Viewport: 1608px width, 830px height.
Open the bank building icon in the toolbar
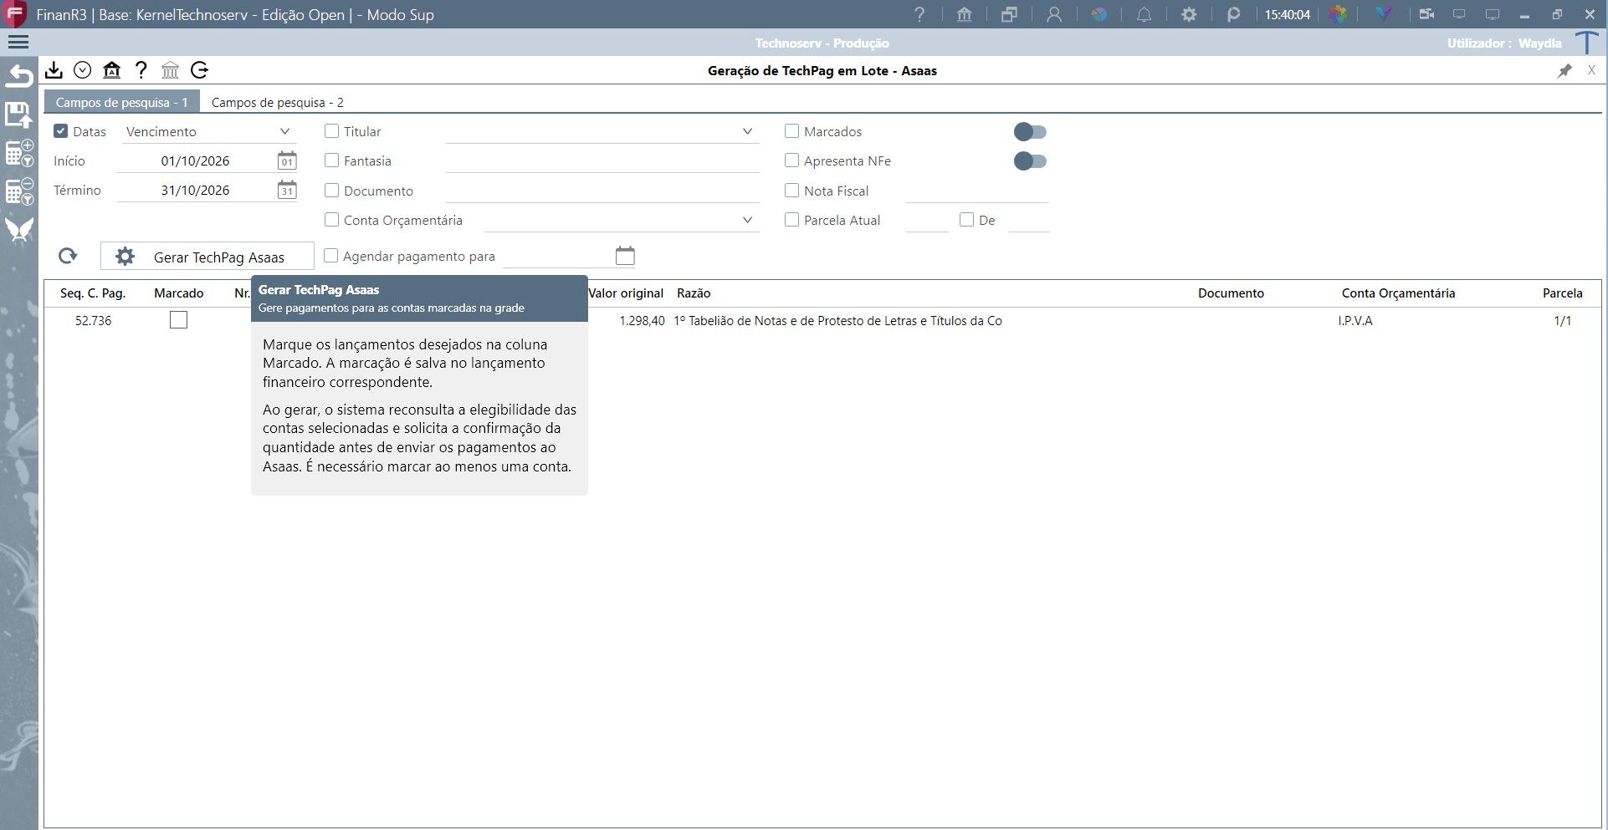[x=111, y=70]
